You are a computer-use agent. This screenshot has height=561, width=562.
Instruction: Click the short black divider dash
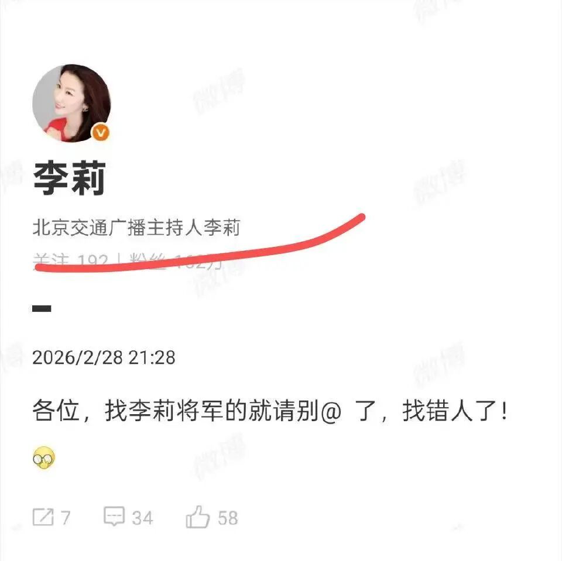[42, 308]
